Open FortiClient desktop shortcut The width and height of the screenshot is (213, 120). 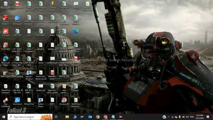[6, 46]
